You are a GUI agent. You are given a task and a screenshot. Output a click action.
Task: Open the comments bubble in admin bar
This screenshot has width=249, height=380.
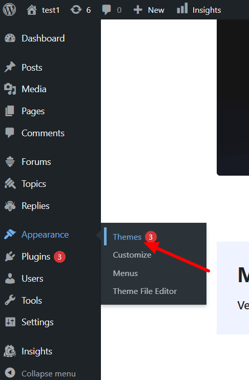(x=106, y=10)
